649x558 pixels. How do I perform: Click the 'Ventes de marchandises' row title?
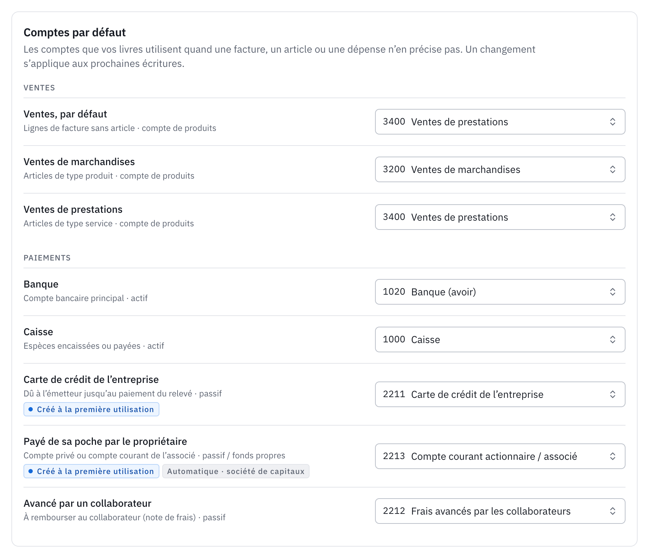(79, 162)
